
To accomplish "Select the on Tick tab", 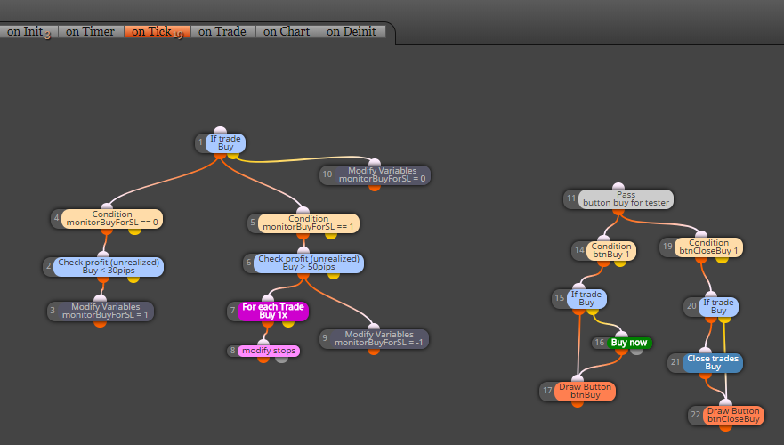I will (x=157, y=31).
